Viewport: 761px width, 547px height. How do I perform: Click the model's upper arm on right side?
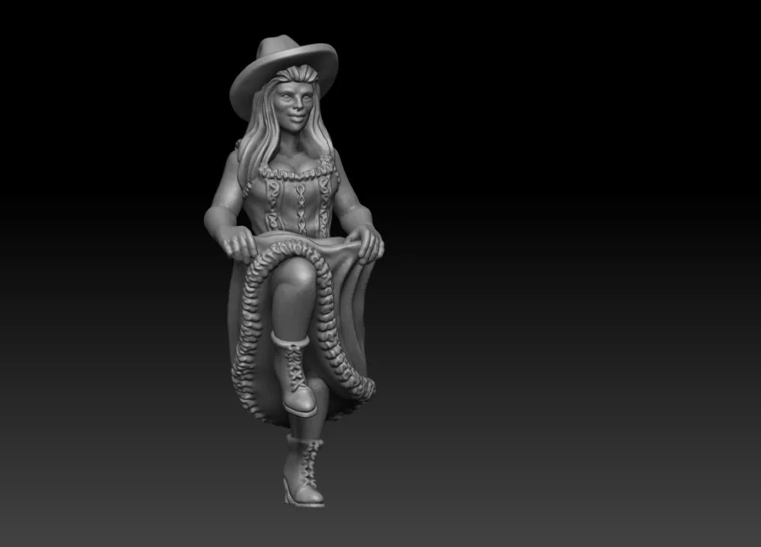tap(349, 194)
